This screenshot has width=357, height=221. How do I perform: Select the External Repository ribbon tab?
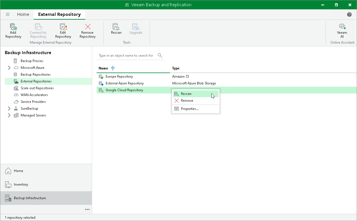(59, 14)
